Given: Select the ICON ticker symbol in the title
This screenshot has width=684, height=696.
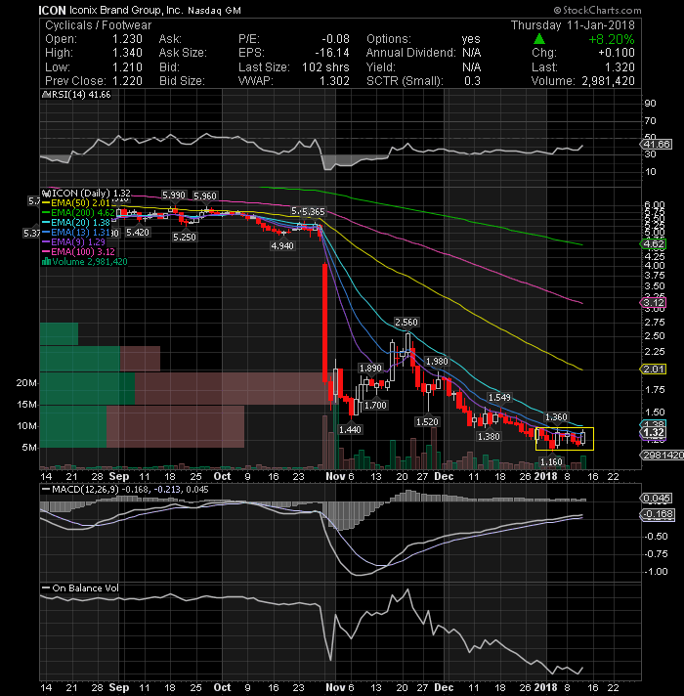Looking at the screenshot, I should (52, 10).
